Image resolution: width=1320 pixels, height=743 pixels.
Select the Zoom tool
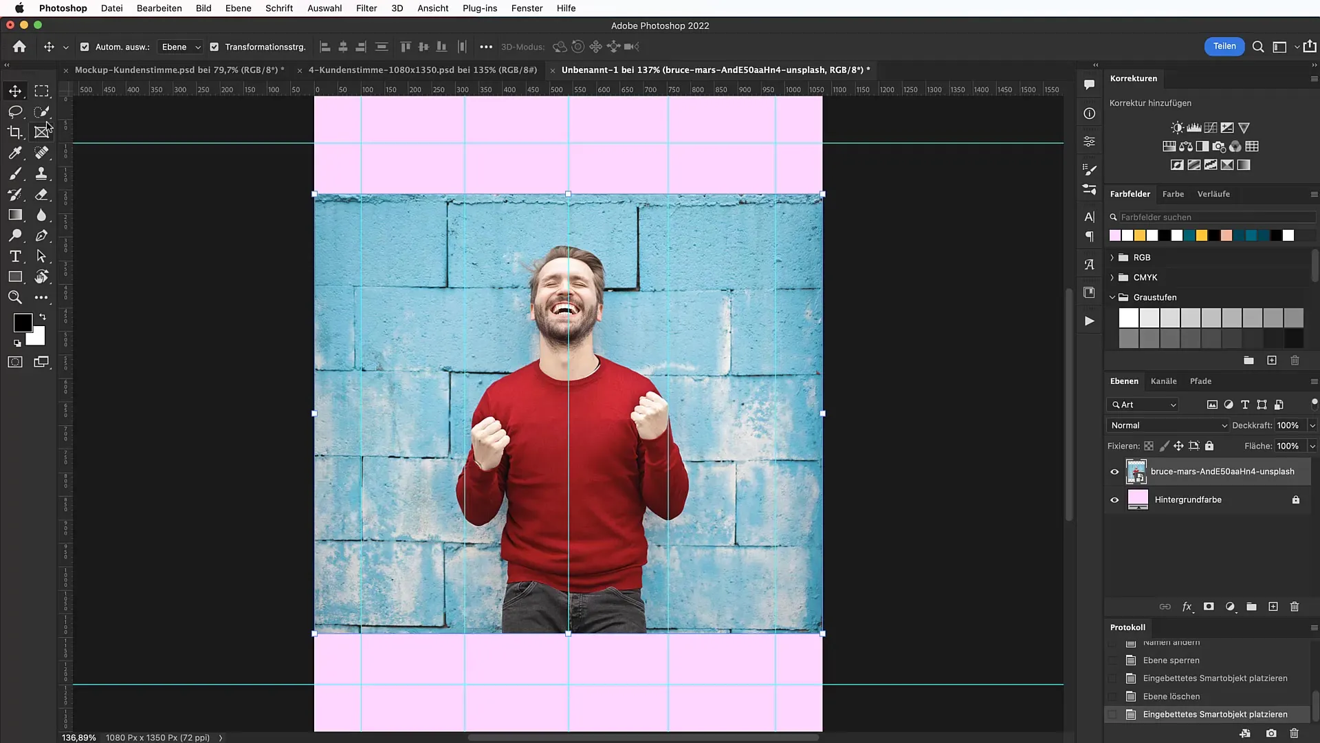pyautogui.click(x=15, y=297)
